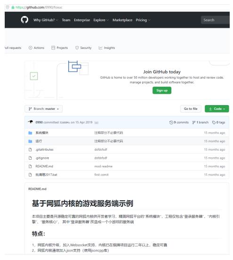Click the 基于网狐内核的游戏服务端示例 heading
Image resolution: width=233 pixels, height=260 pixels.
[x=82, y=203]
